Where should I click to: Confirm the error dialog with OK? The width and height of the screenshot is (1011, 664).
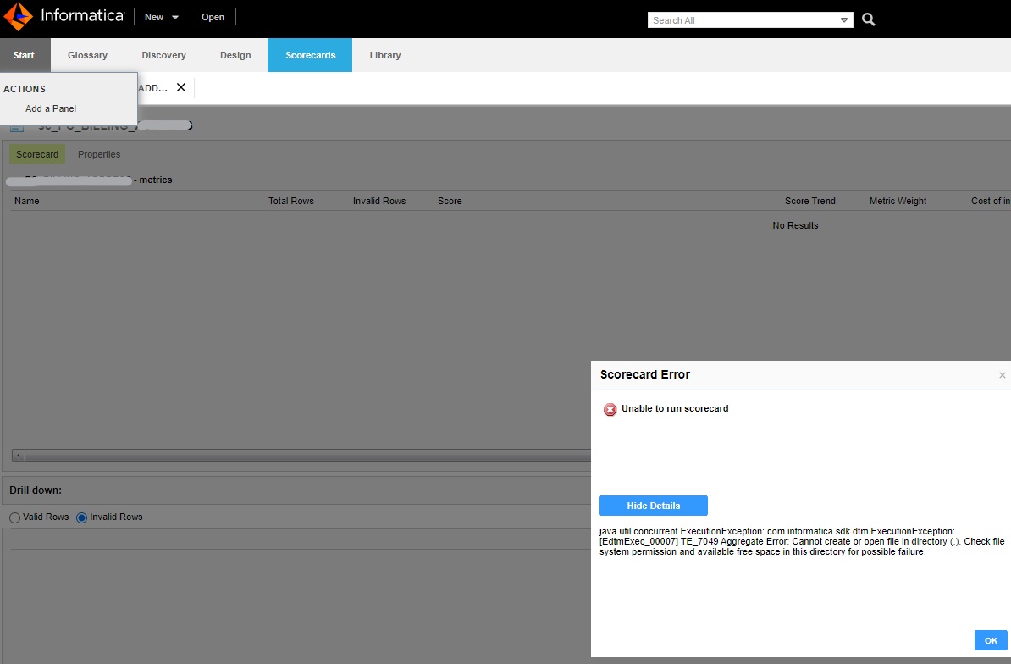point(991,640)
